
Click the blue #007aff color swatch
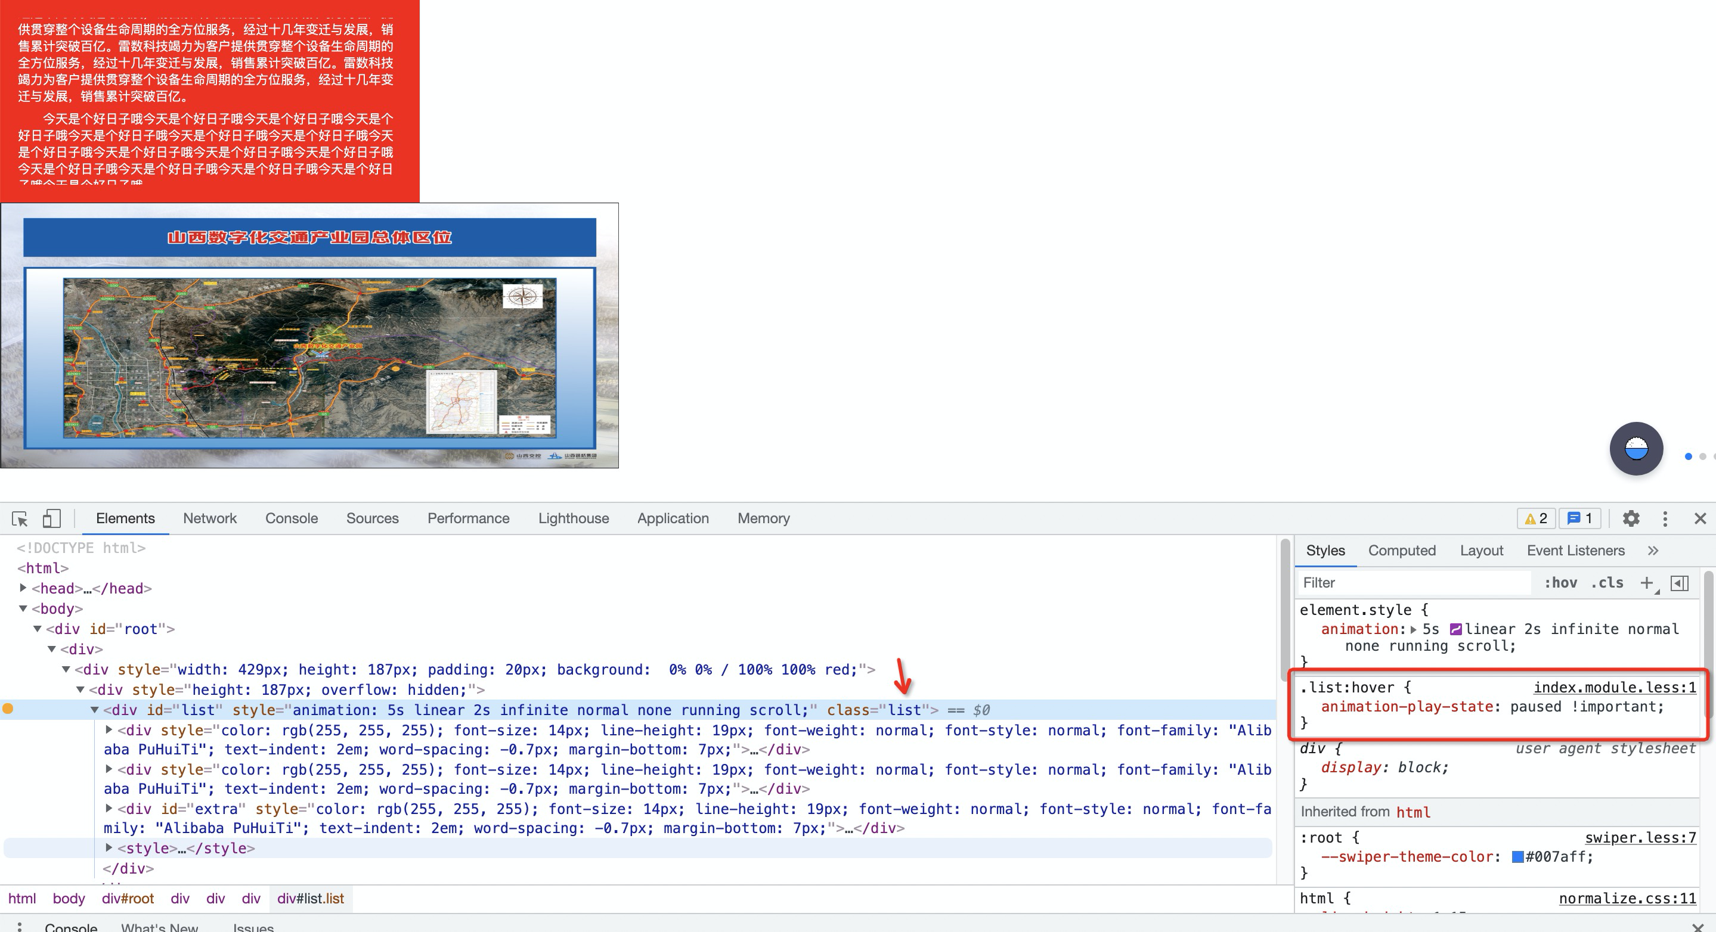coord(1517,858)
